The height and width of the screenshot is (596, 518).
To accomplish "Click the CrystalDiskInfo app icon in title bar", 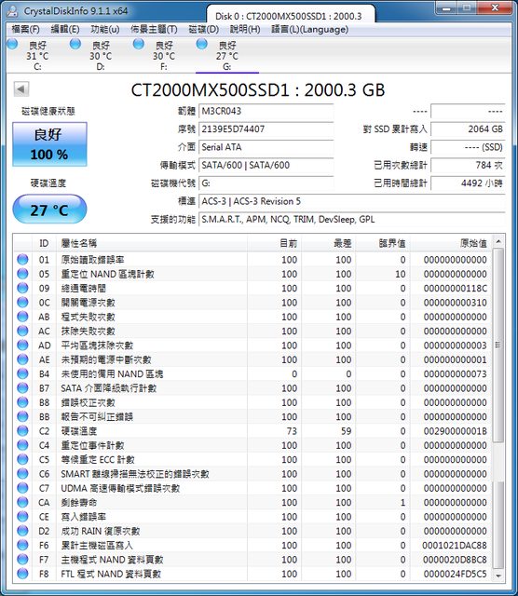I will 12,11.
